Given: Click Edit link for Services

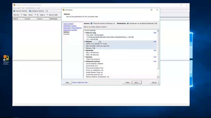Looking at the screenshot, I should (x=155, y=57).
